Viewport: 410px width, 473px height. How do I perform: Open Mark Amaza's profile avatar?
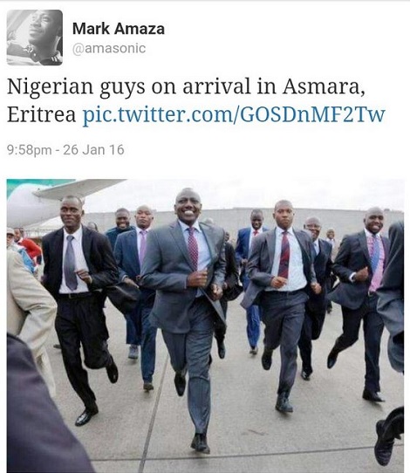pos(35,38)
